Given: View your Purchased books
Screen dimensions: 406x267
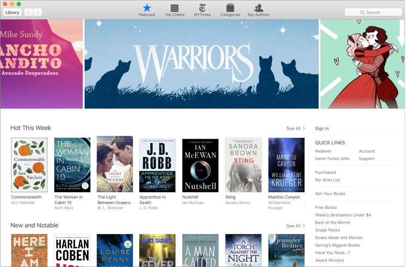Looking at the screenshot, I should 326,172.
